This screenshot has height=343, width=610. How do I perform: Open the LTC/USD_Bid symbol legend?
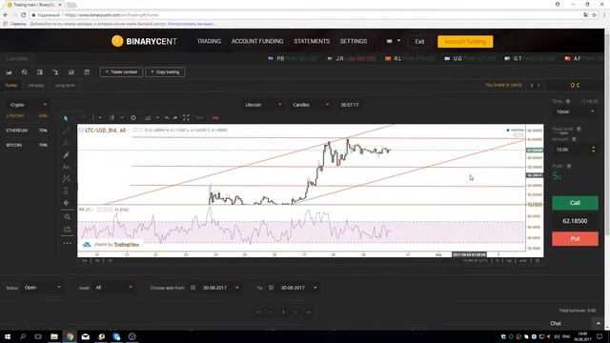point(106,131)
